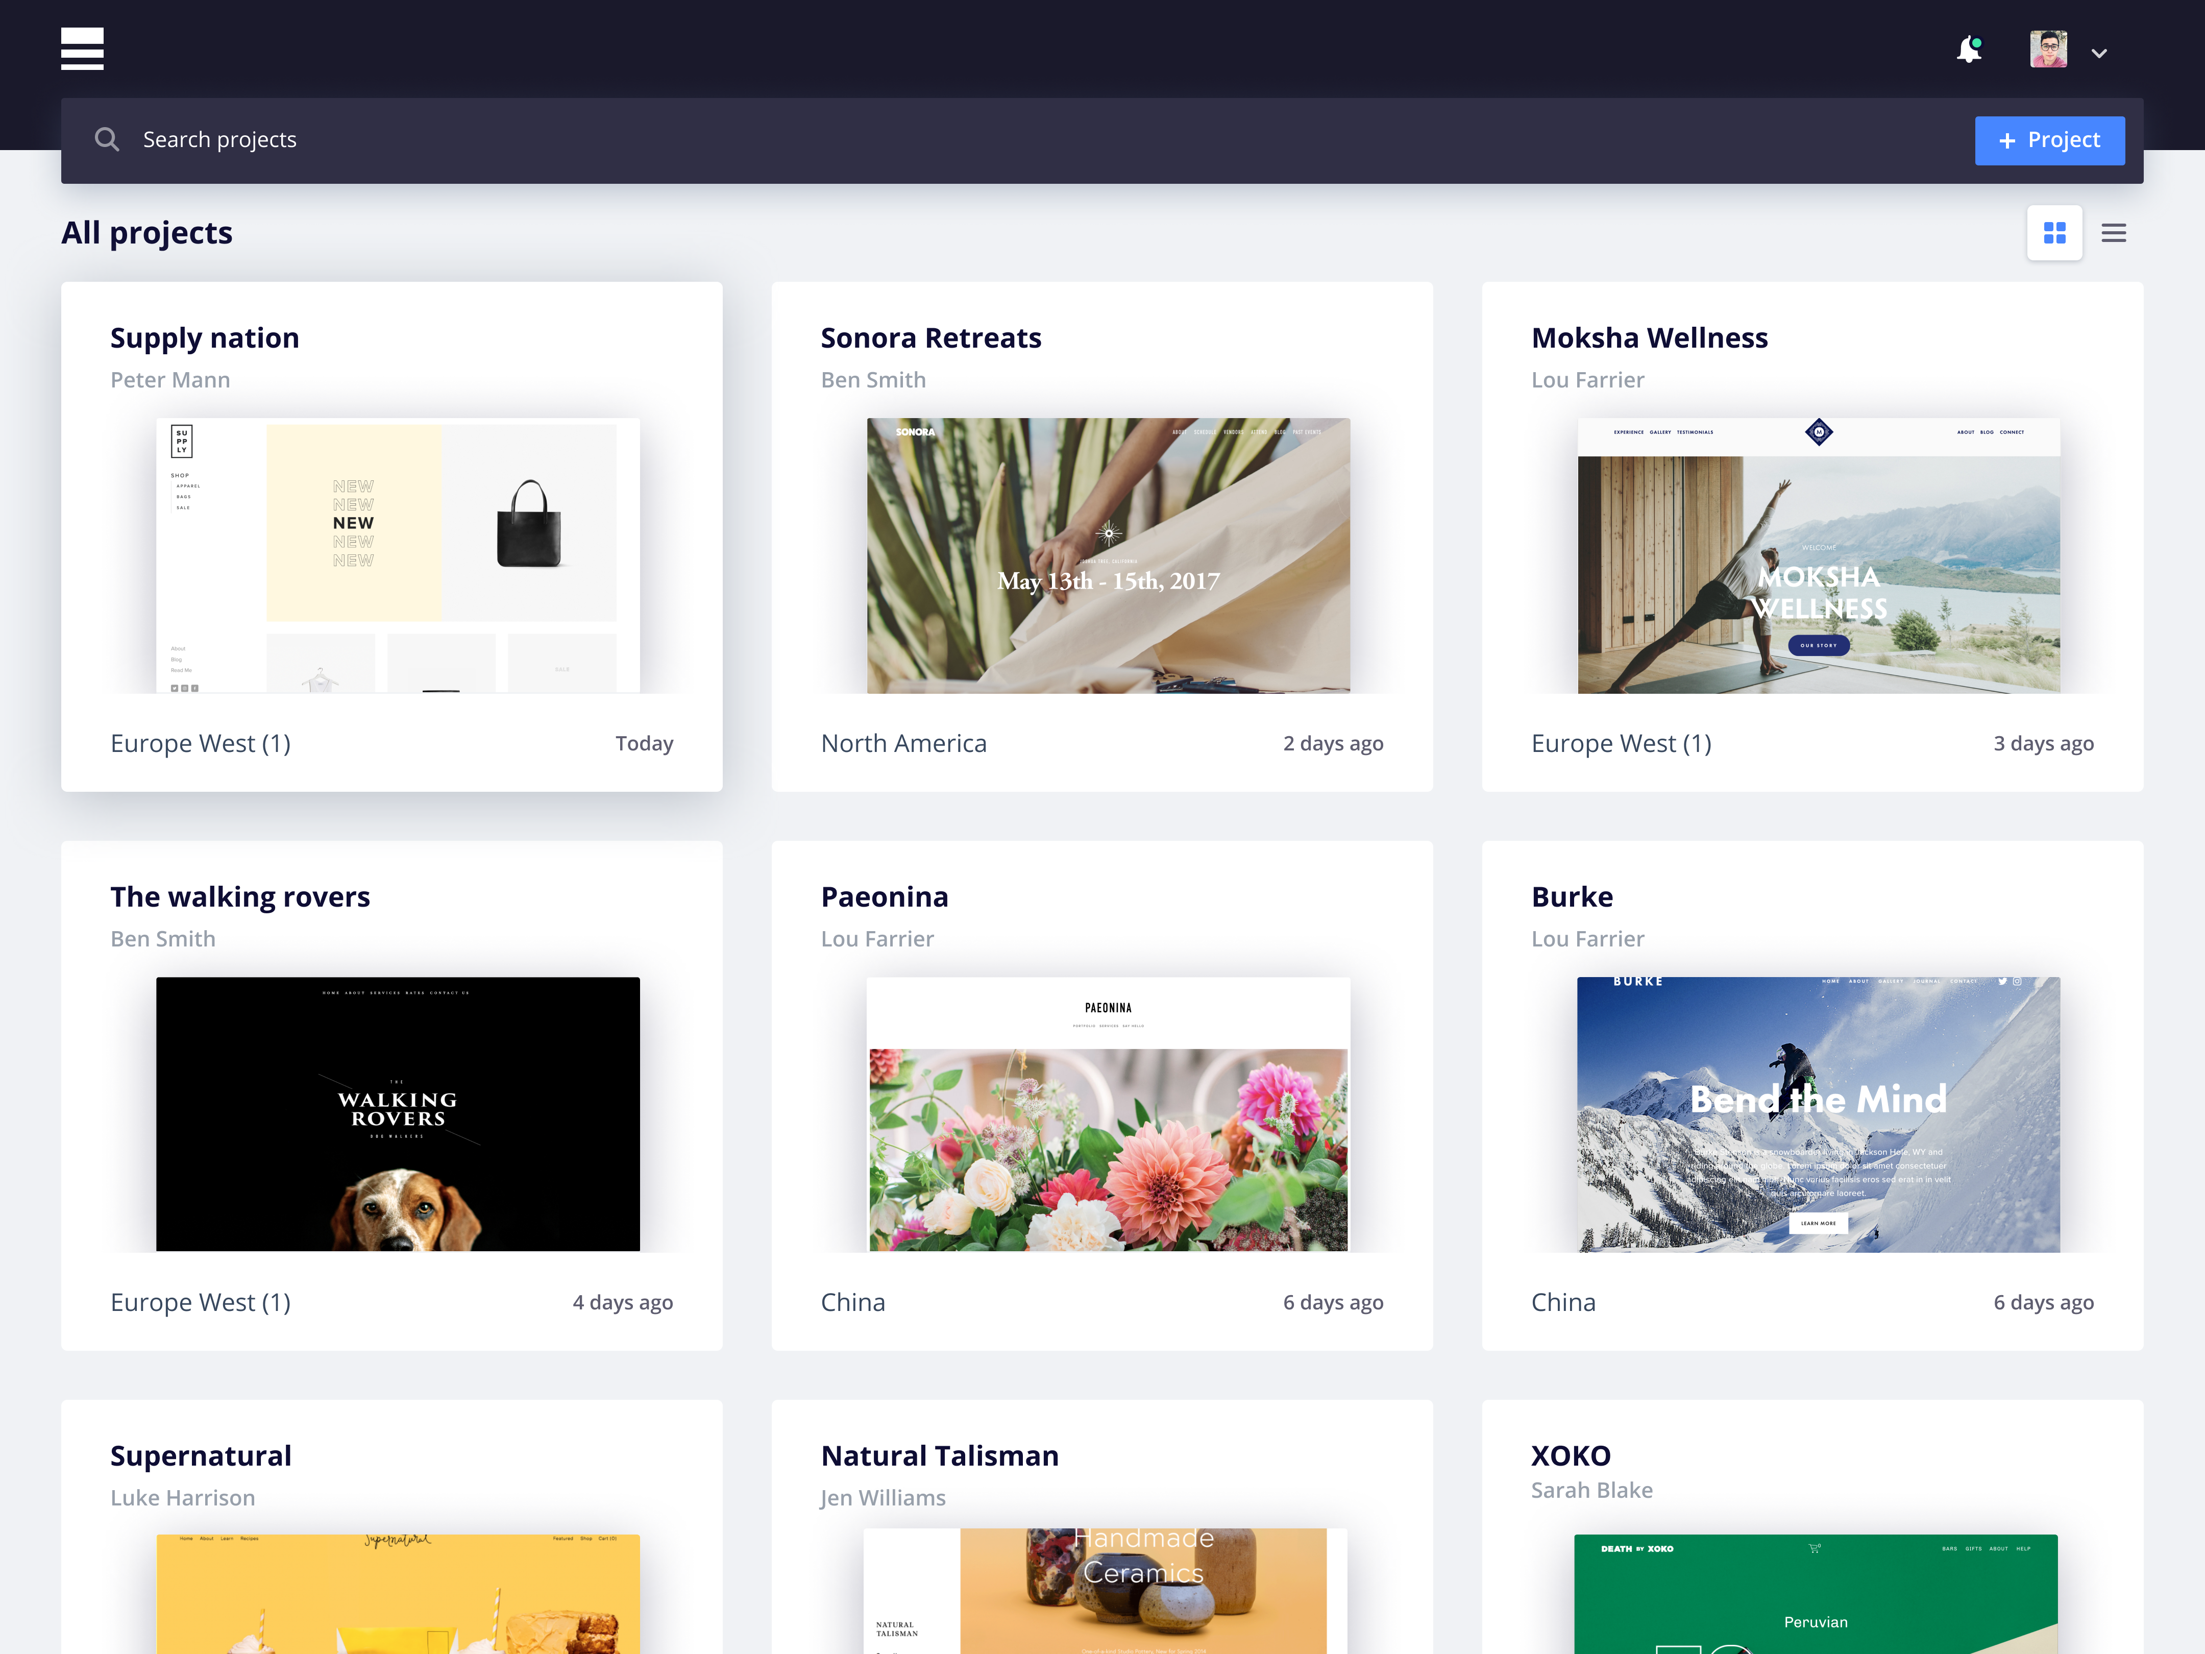Screen dimensions: 2205x1654
Task: Open the Burke snowboard thumbnail
Action: [1818, 1113]
